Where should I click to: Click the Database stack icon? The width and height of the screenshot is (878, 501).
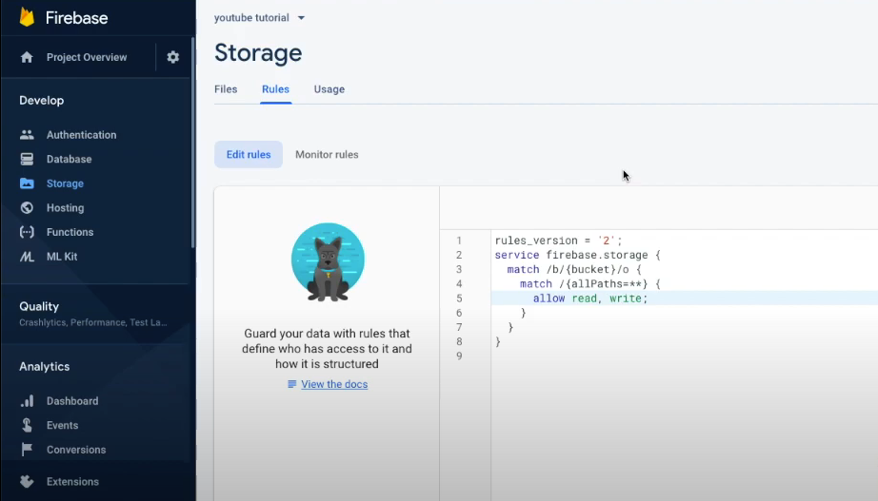(27, 160)
